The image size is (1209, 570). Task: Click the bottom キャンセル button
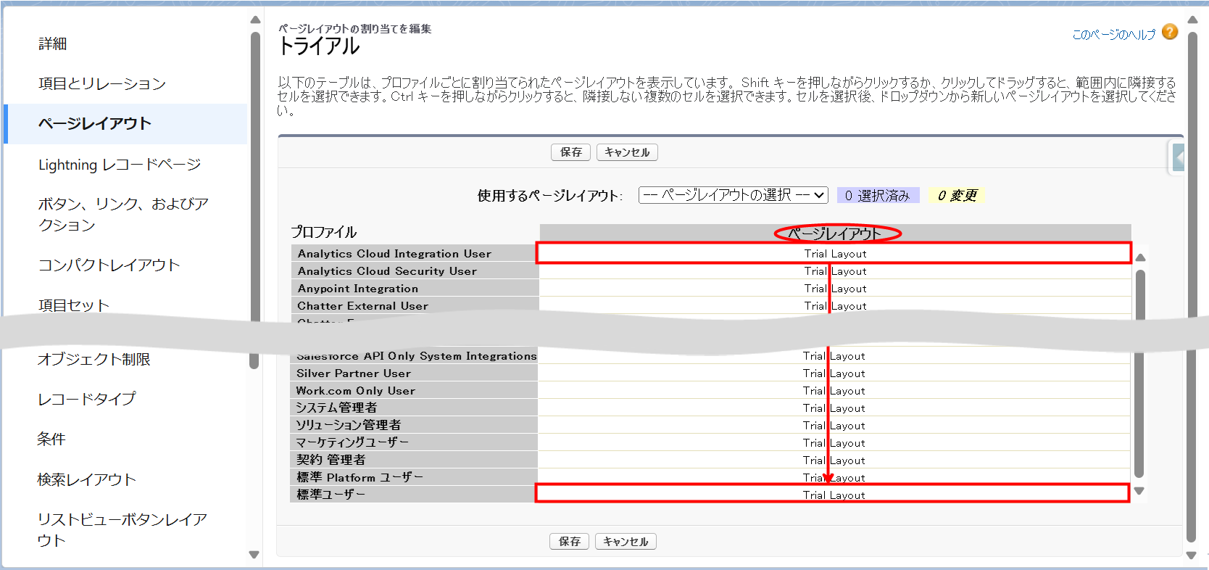(x=626, y=542)
